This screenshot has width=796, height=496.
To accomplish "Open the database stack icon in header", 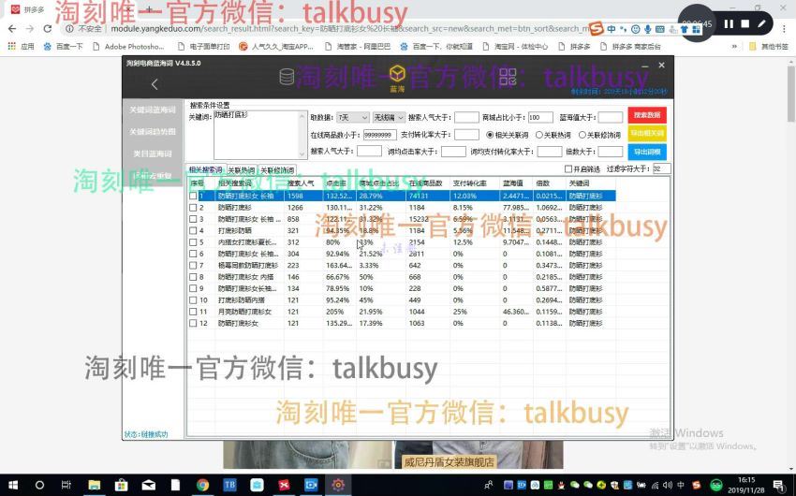I will pos(287,77).
